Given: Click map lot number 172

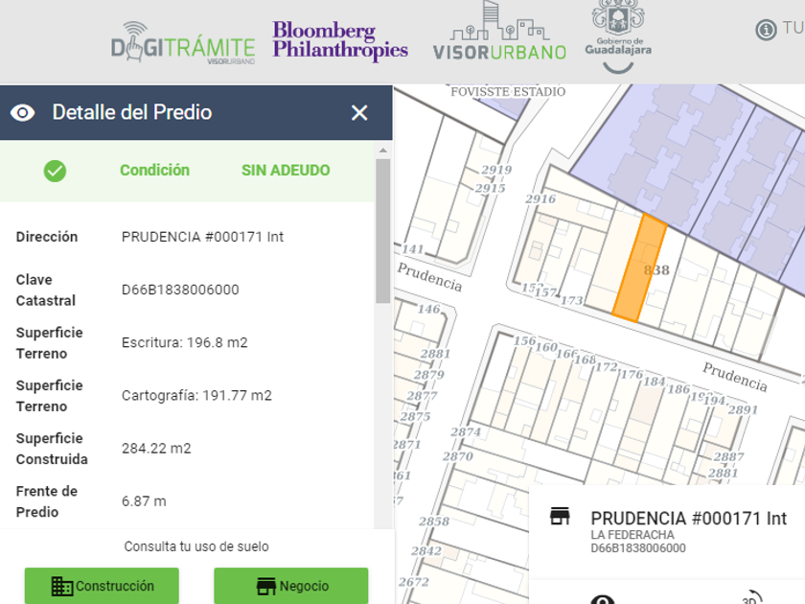Looking at the screenshot, I should (x=607, y=366).
